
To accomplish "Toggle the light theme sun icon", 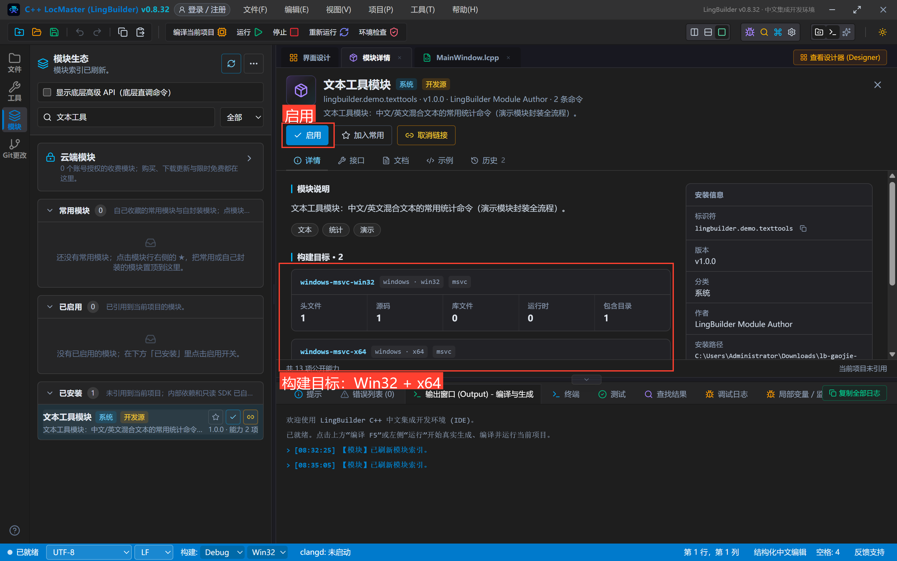I will click(882, 32).
